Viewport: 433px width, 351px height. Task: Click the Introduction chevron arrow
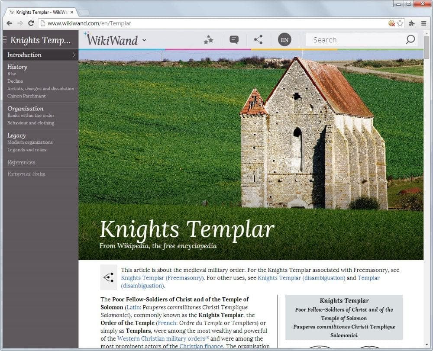click(x=74, y=55)
